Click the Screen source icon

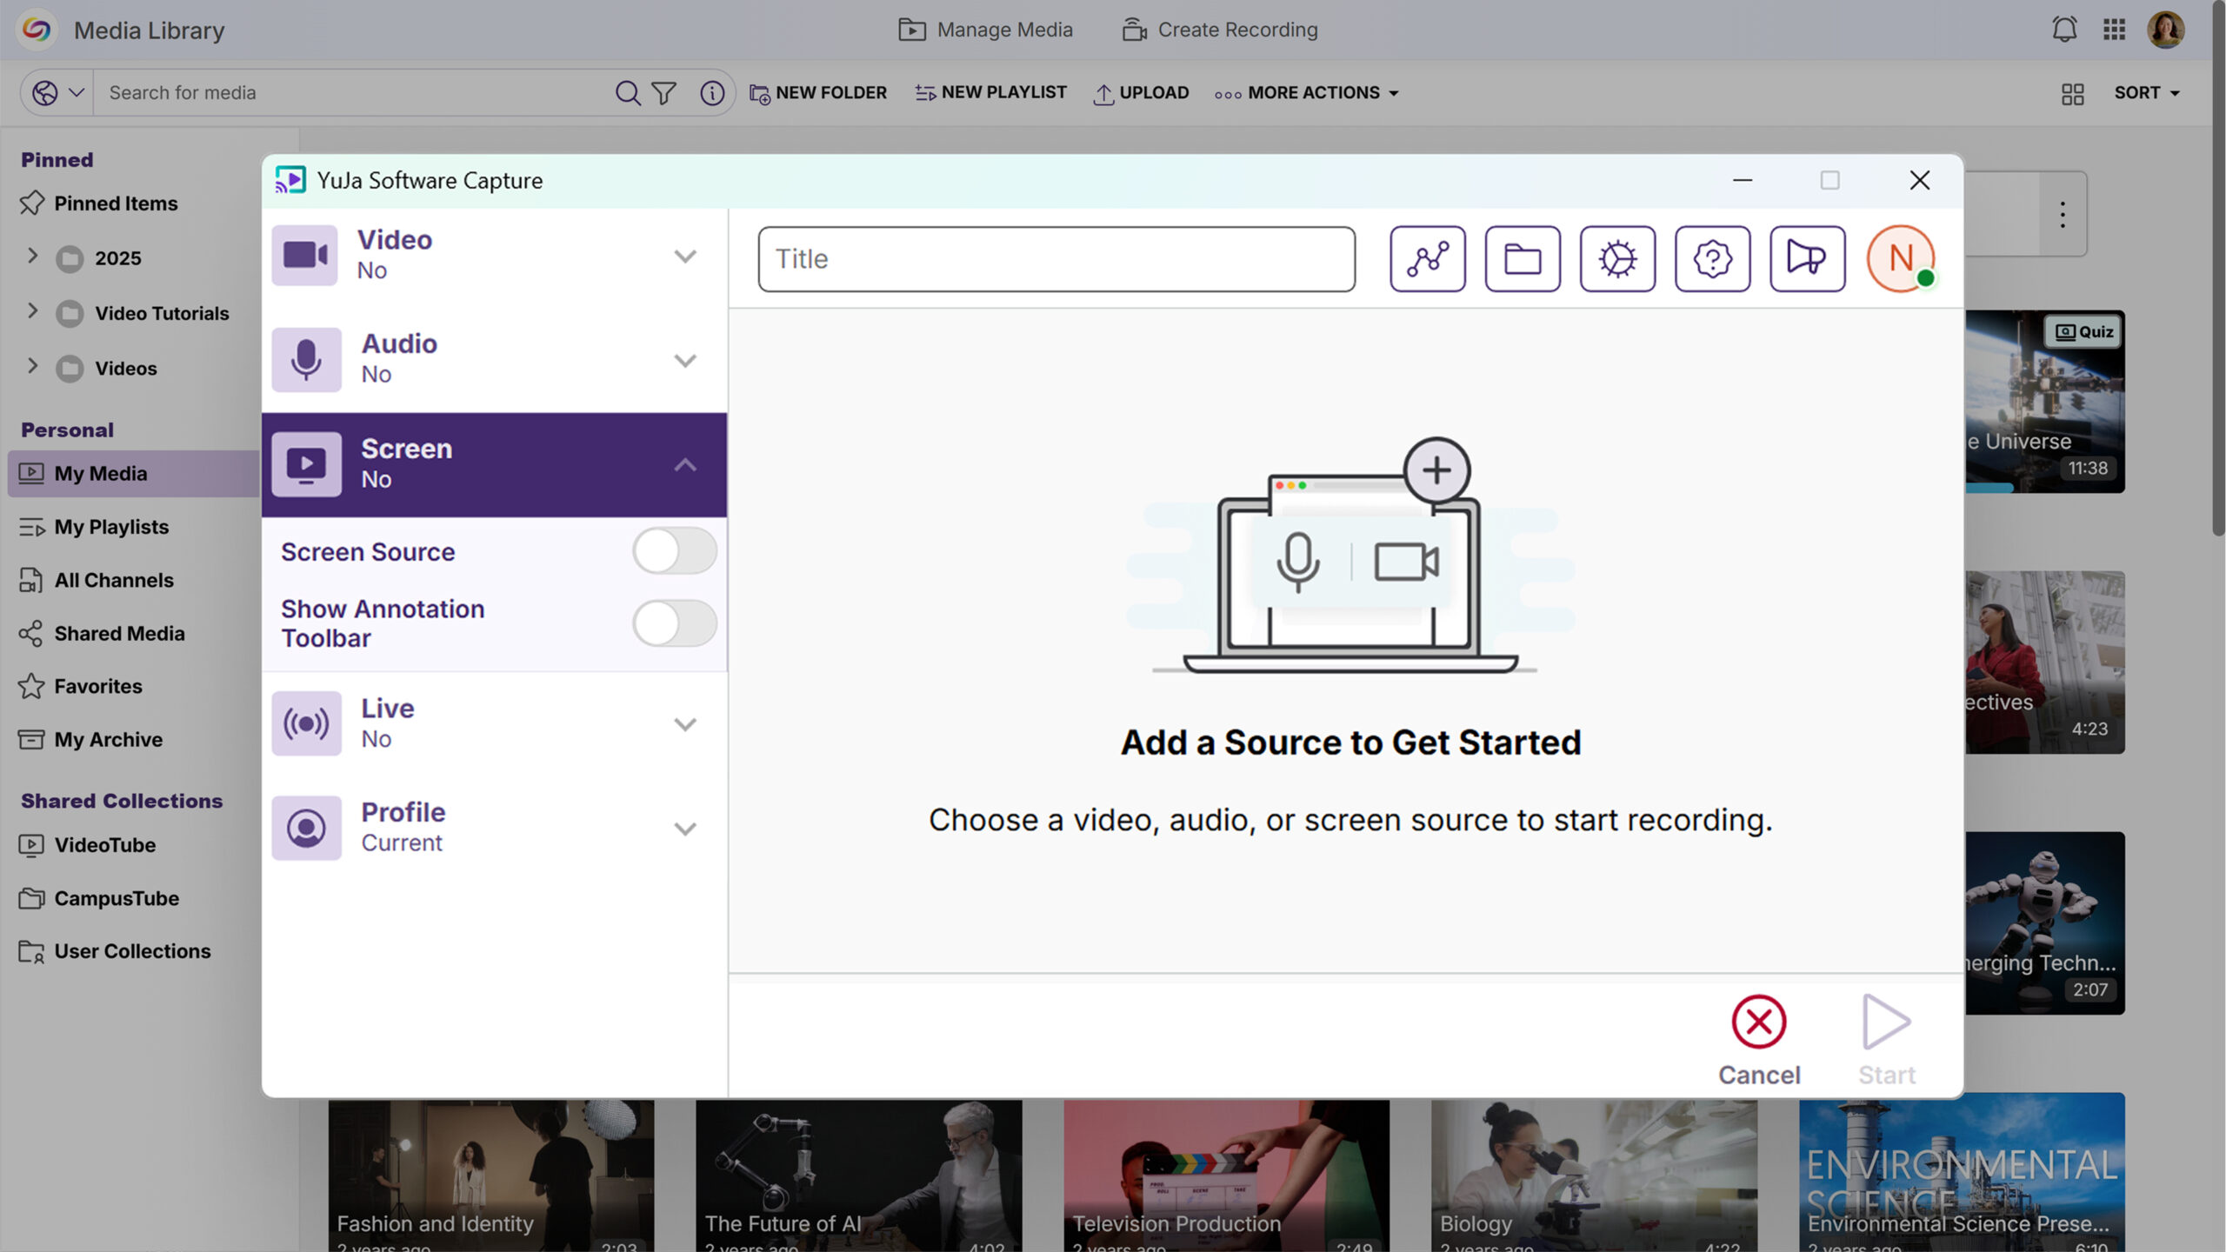coord(306,463)
